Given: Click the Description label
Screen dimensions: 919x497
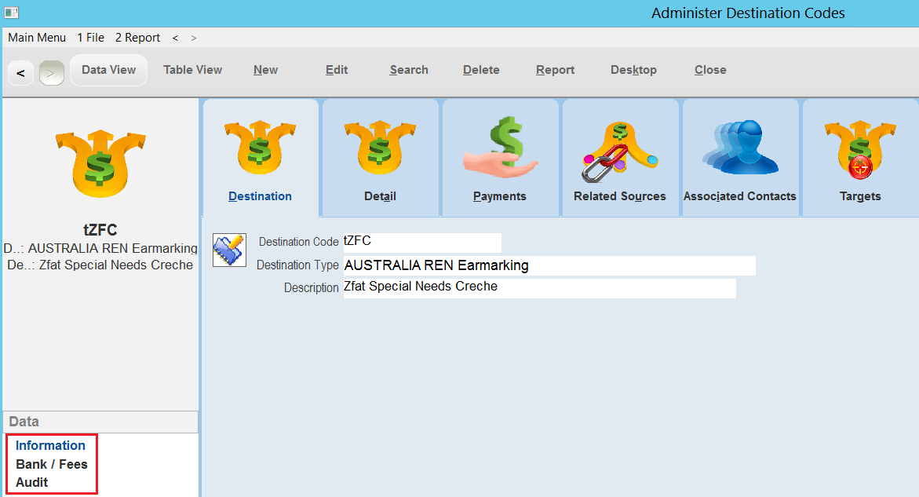Looking at the screenshot, I should [x=312, y=288].
